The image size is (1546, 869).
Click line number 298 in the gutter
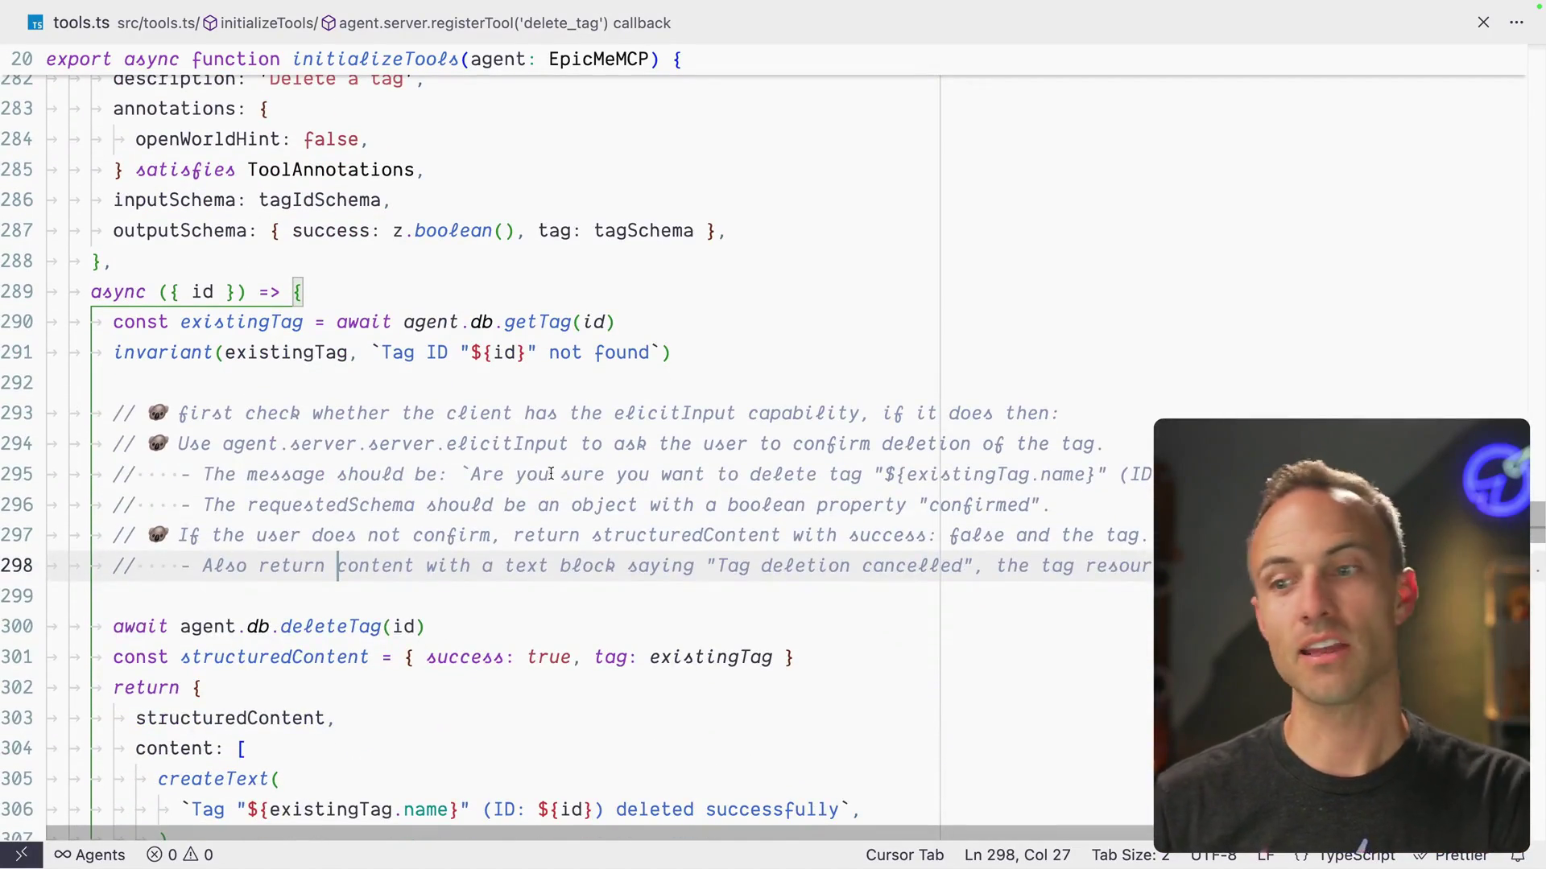pos(17,565)
